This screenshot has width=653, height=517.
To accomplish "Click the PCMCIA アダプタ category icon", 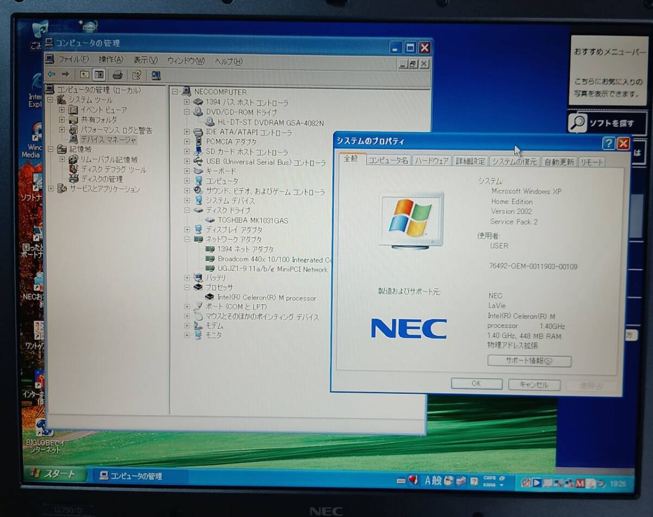I will tap(198, 142).
